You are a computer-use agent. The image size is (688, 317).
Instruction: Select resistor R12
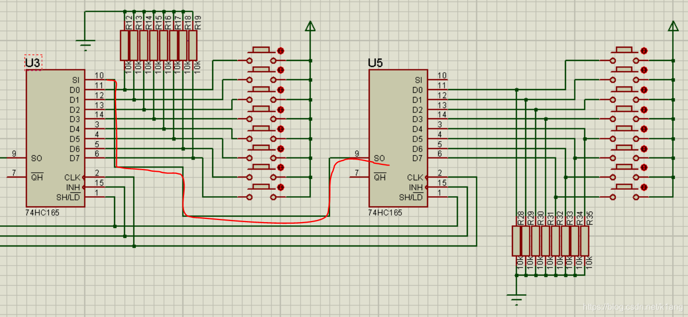[125, 45]
